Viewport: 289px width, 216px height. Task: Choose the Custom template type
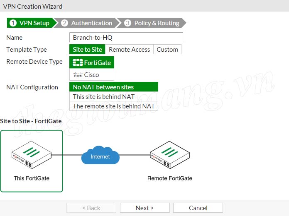pos(167,50)
